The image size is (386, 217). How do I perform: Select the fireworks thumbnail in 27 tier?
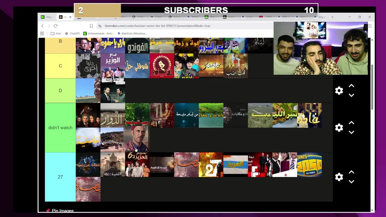(x=88, y=165)
